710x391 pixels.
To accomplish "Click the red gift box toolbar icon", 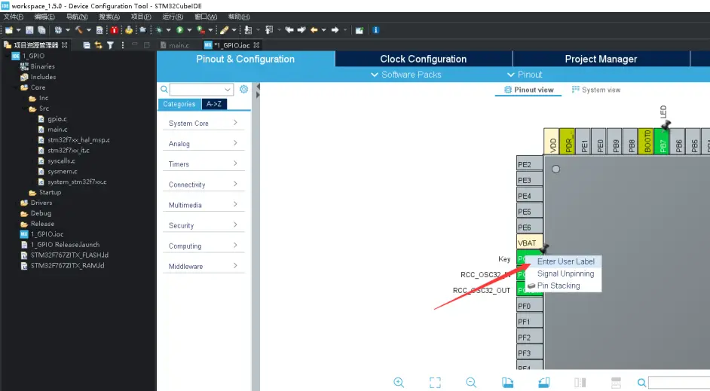I will coord(114,30).
